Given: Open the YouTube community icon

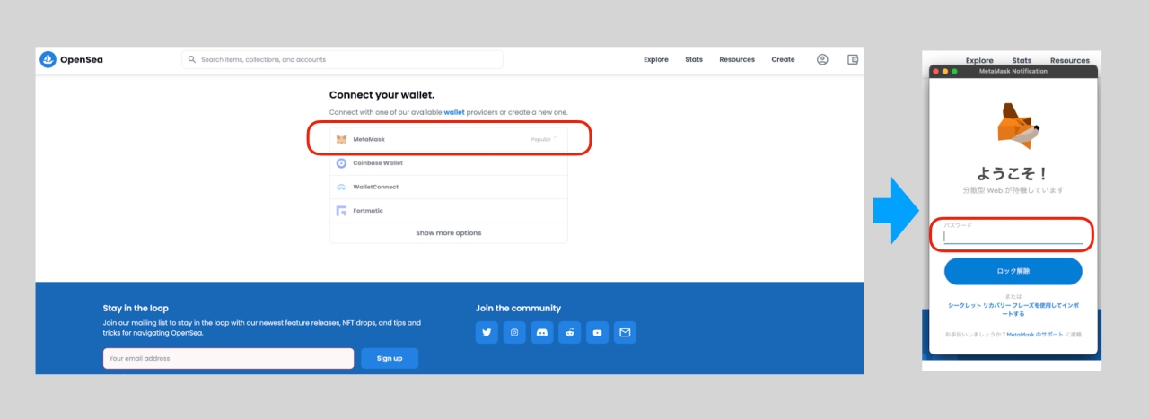Looking at the screenshot, I should coord(598,332).
